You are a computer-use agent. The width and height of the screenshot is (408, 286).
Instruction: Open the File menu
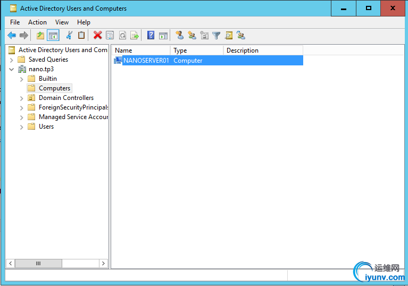(x=15, y=22)
